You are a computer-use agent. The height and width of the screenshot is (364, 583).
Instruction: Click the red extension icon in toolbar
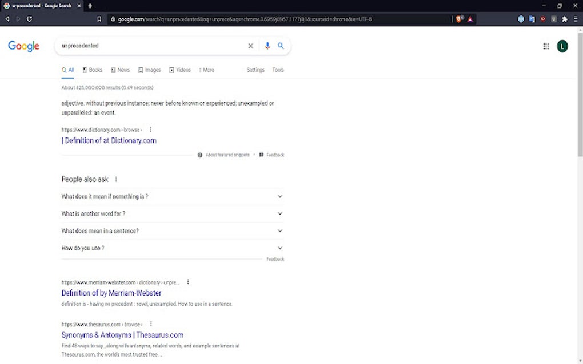click(x=543, y=19)
